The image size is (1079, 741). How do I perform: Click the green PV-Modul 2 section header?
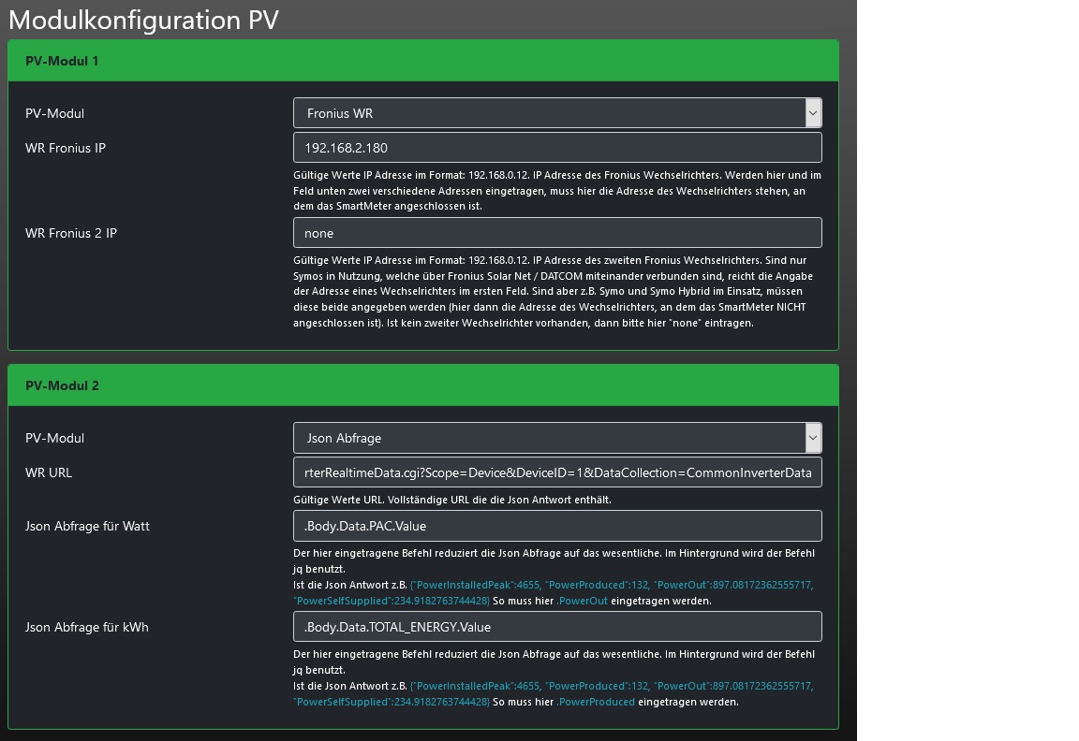tap(422, 385)
